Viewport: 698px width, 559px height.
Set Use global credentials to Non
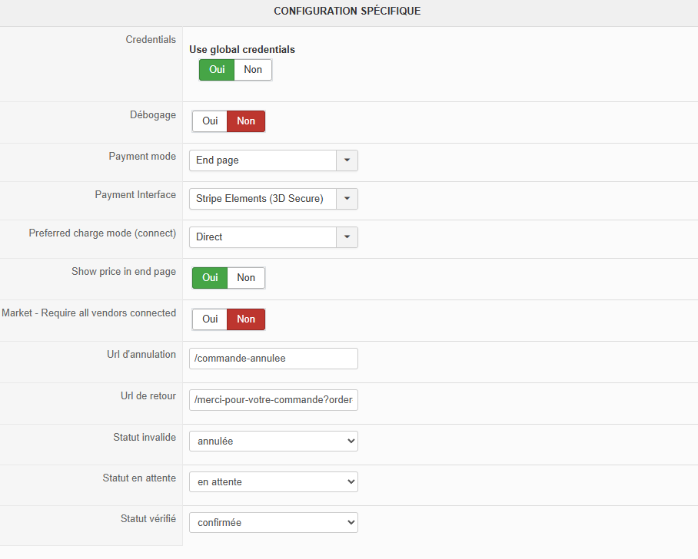click(253, 70)
